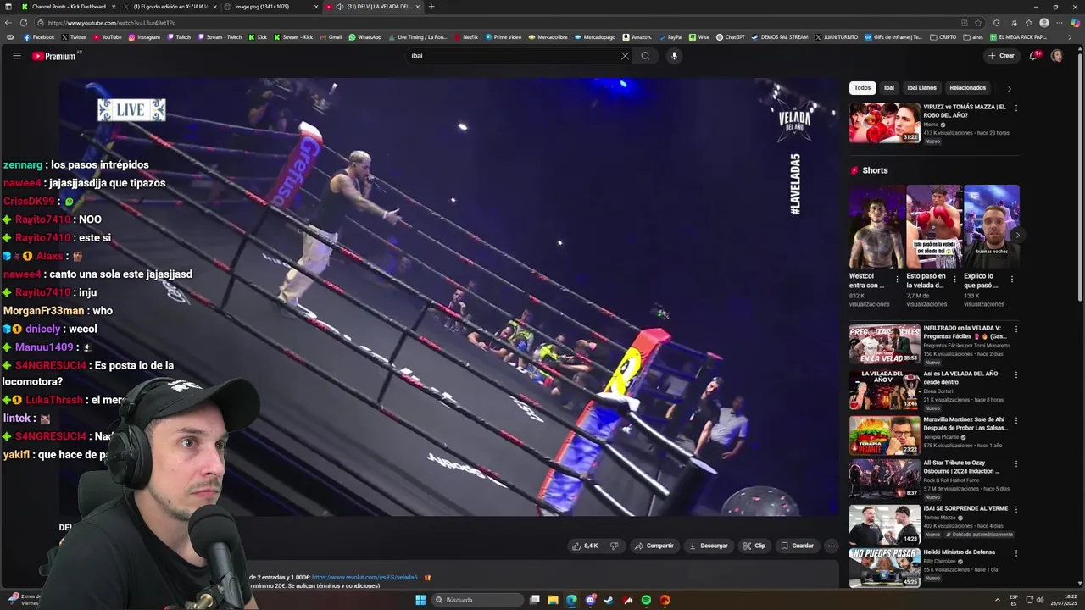
Task: Bookmark this page with star icon
Action: [978, 23]
